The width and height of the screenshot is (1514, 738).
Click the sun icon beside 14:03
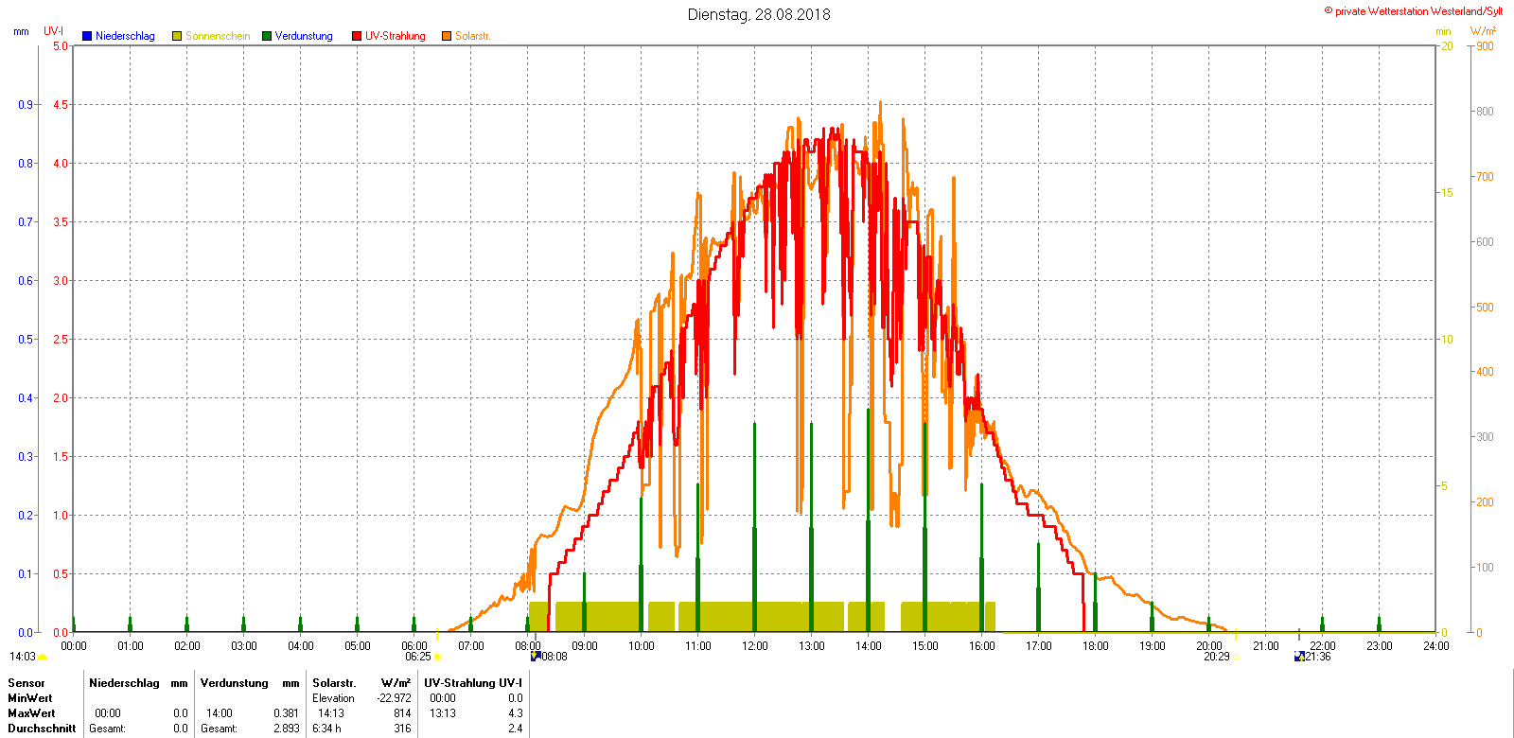pos(42,657)
